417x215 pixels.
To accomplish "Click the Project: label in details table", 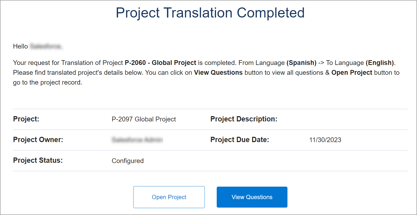I will 26,119.
